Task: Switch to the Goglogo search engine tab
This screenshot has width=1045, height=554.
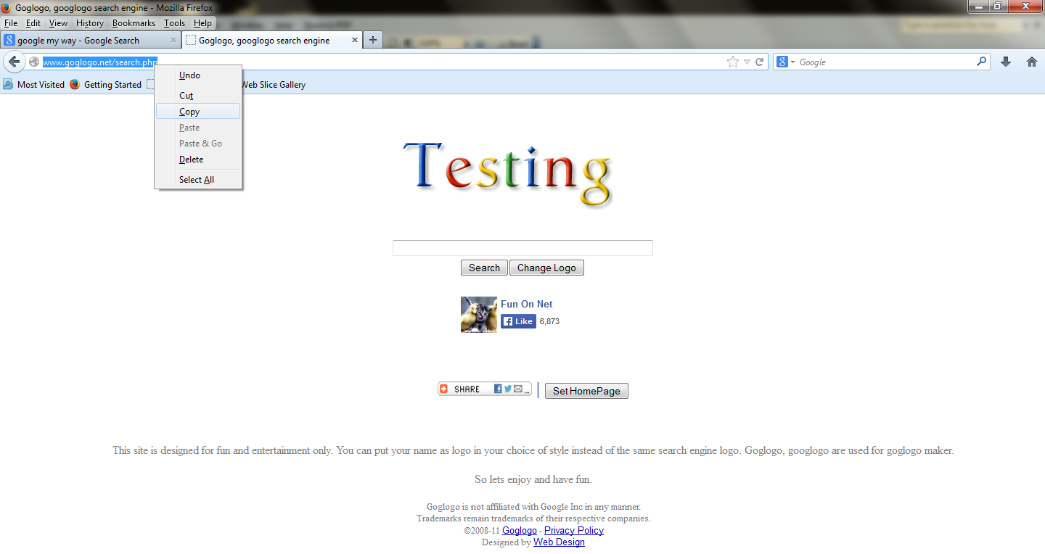Action: tap(272, 40)
